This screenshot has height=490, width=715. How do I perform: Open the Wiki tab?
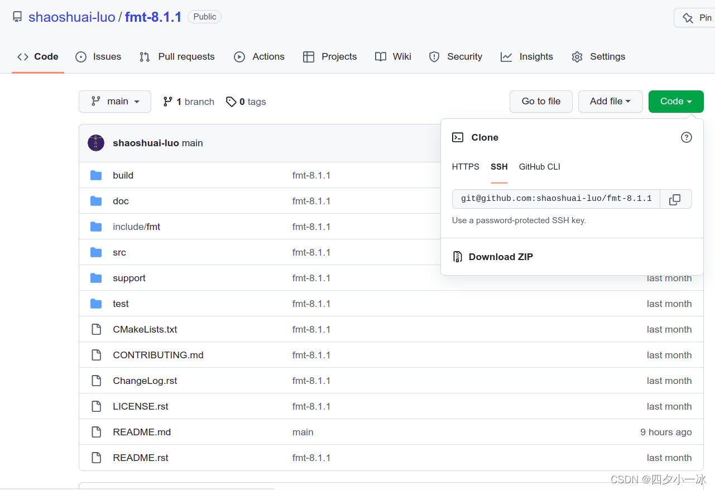[393, 56]
